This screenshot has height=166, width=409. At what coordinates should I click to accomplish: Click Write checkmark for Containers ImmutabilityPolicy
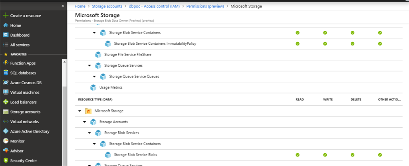325,44
